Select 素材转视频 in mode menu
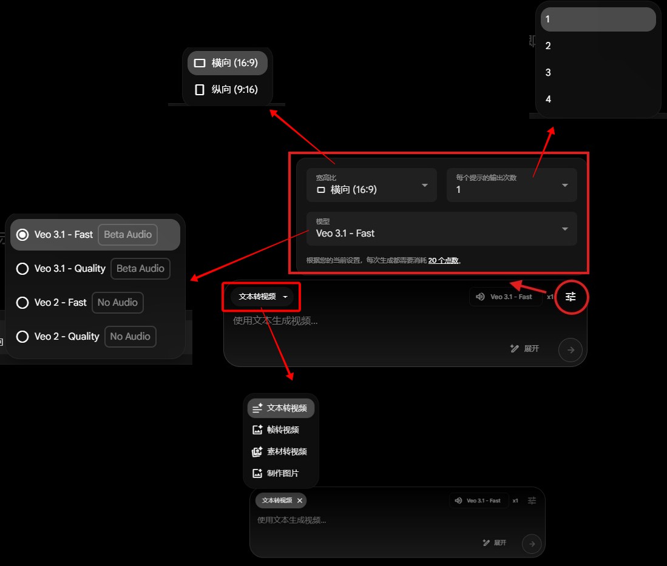667x566 pixels. [281, 451]
